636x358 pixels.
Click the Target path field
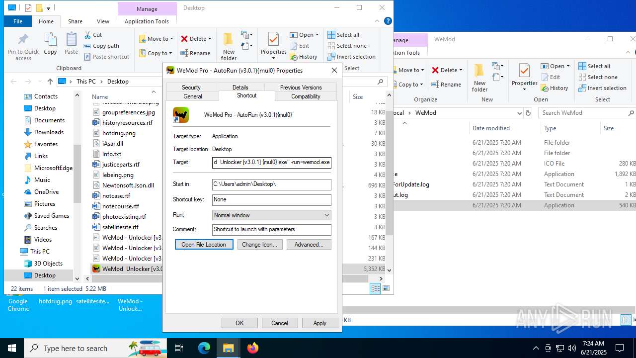coord(272,162)
